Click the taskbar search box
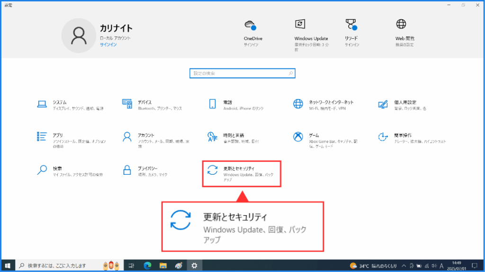485x272 pixels. (69, 265)
